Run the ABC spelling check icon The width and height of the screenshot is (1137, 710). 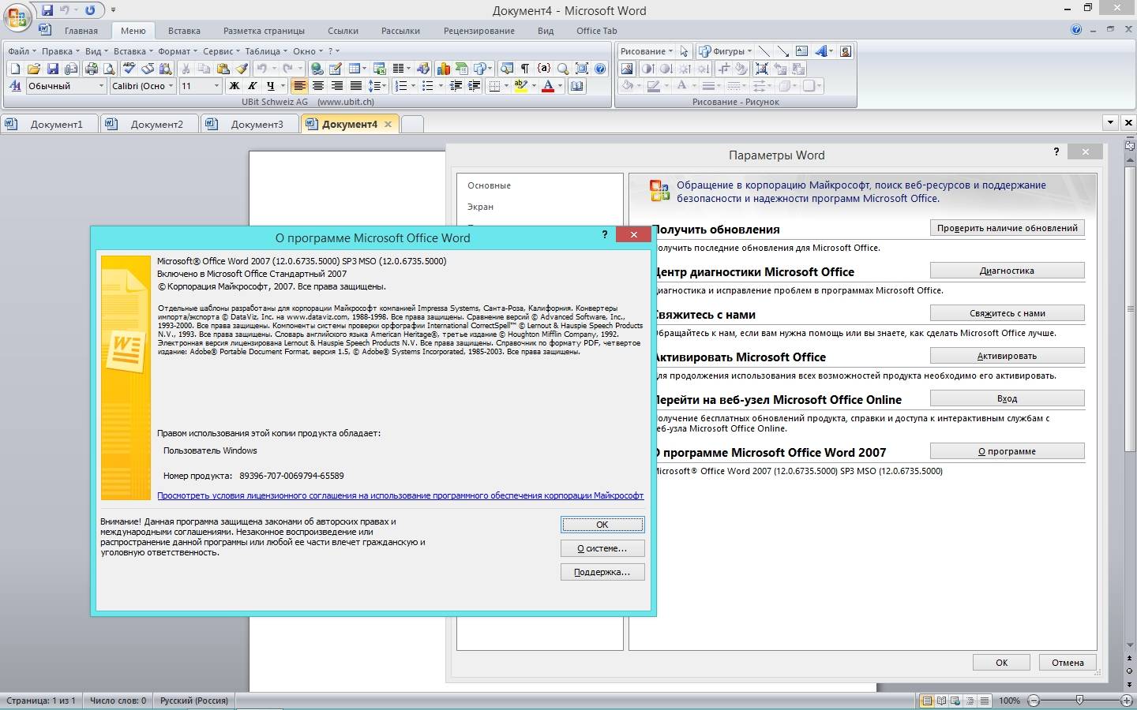[x=129, y=69]
